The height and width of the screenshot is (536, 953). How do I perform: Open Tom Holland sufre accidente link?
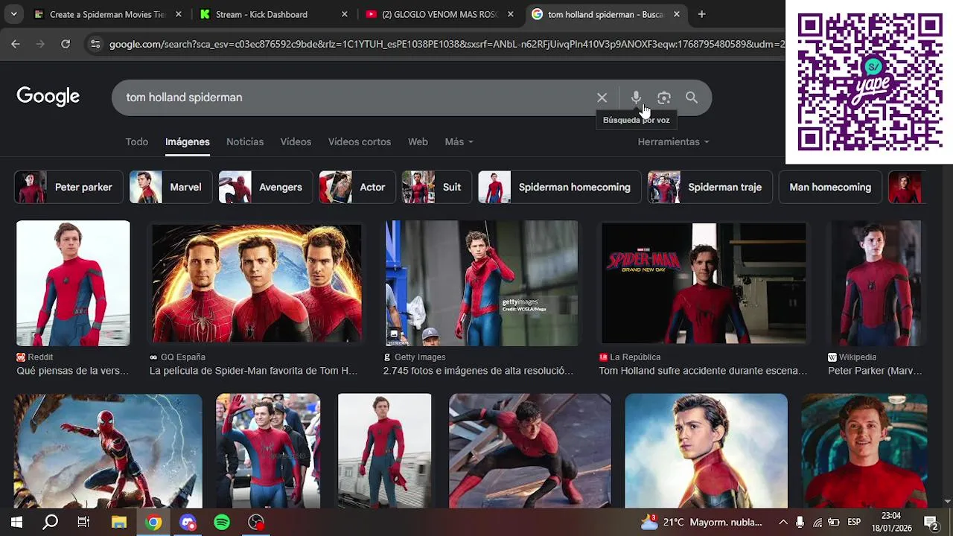point(703,371)
